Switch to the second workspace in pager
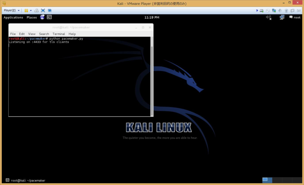 pyautogui.click(x=277, y=180)
